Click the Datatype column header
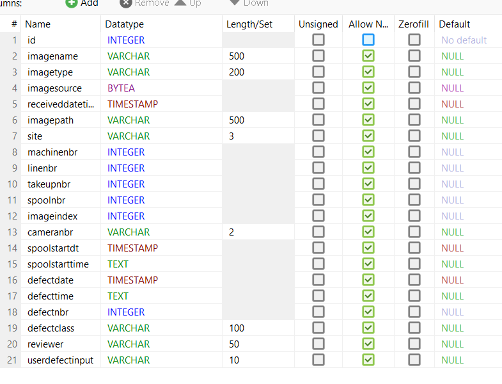The height and width of the screenshot is (384, 502). (x=125, y=24)
